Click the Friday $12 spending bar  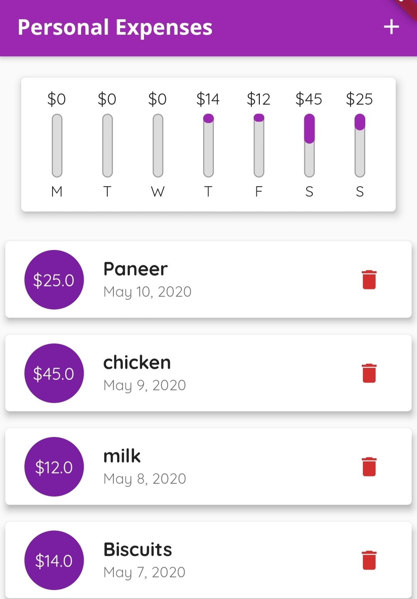[x=259, y=145]
